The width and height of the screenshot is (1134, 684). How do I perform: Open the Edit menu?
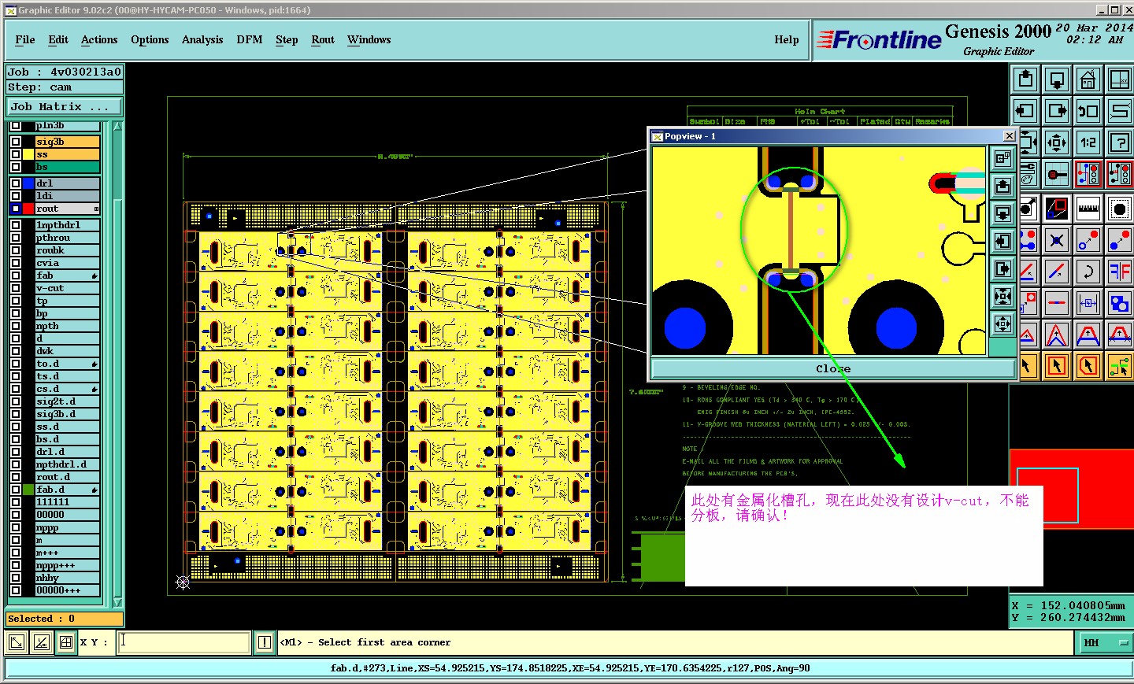click(58, 40)
